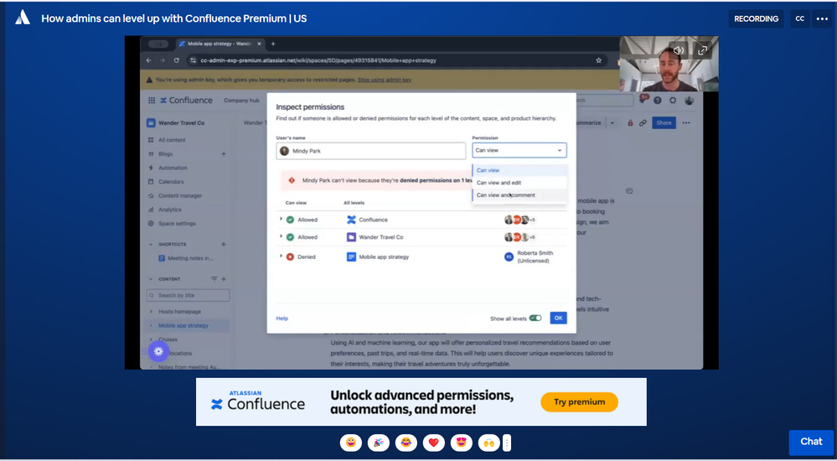Open the Permission dropdown showing Can view

[519, 150]
